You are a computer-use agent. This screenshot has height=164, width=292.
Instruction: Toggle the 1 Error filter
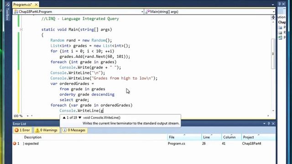coord(22,130)
